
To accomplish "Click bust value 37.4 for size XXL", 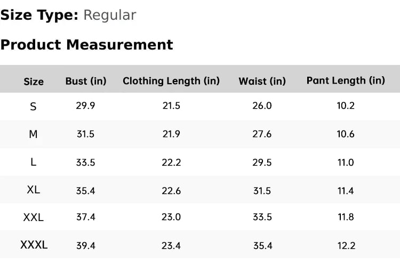I will click(x=85, y=218).
